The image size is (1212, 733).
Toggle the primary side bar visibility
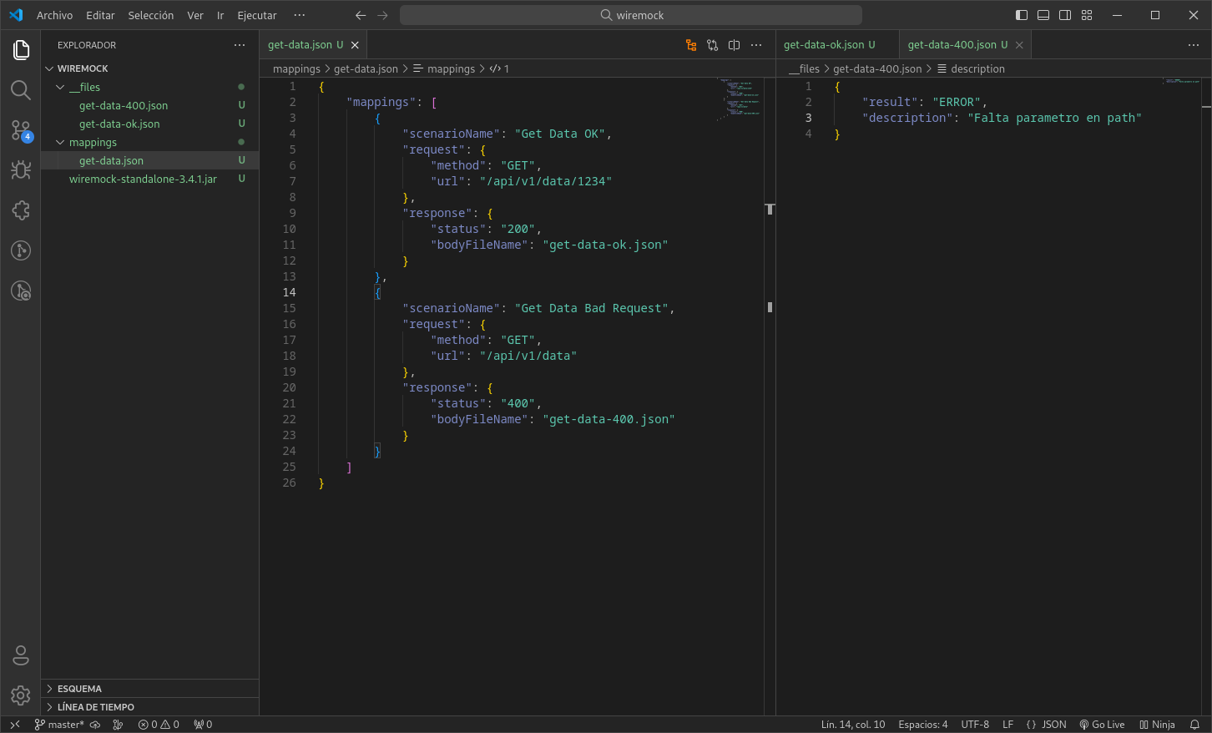(1022, 15)
